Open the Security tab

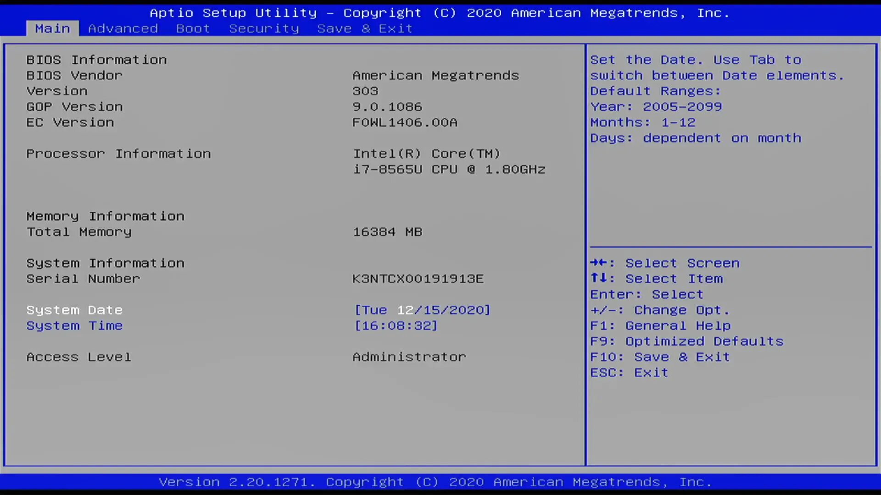264,28
